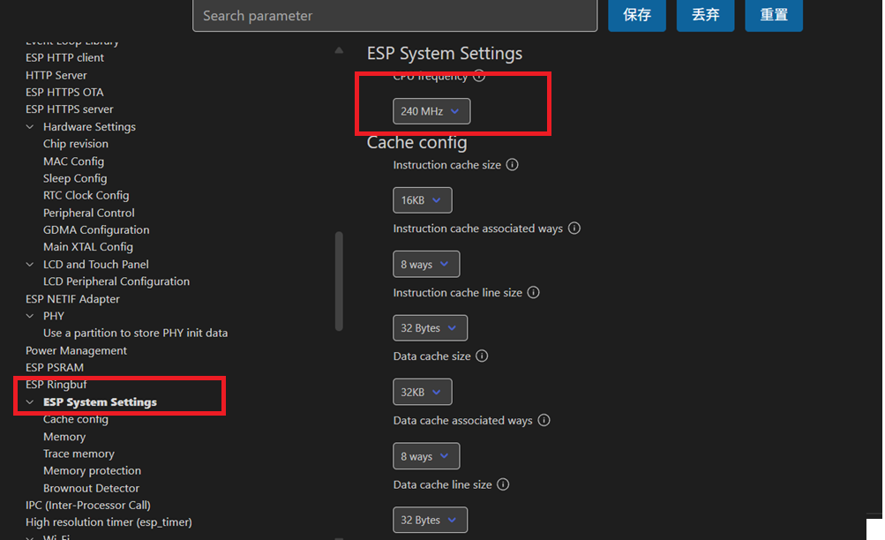This screenshot has height=540, width=885.
Task: Select ESP HTTPS OTA in sidebar
Action: point(64,92)
